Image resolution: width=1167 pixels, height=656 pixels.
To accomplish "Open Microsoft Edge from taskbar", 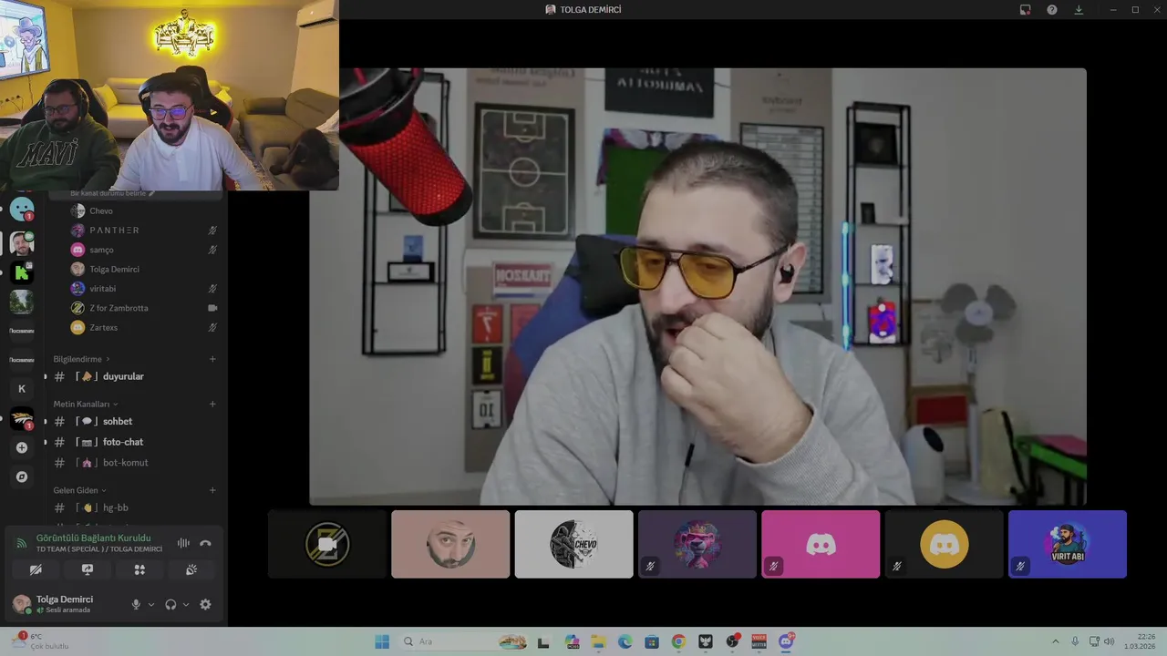I will (625, 641).
